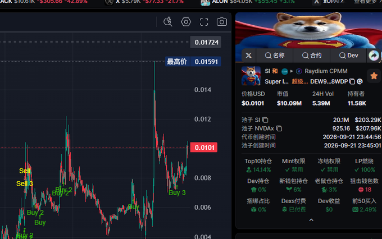Screen dimensions: 382x239
Task: Click the 代币创建时间 2026-09-21 23:44:56 value
Action: [x=352, y=137]
